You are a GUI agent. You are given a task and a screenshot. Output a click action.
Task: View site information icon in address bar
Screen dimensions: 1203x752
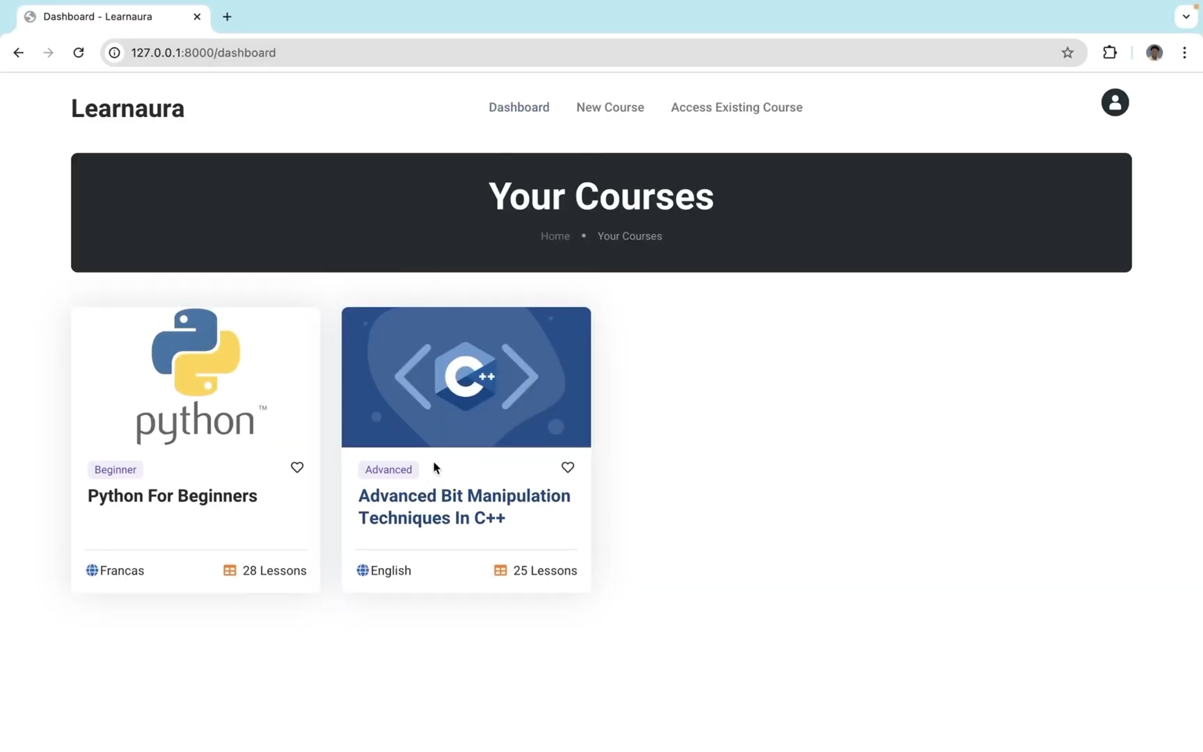pos(115,53)
